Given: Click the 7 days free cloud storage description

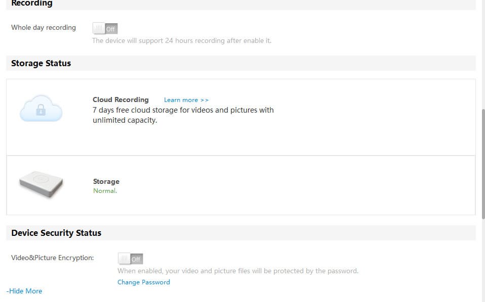Looking at the screenshot, I should 183,115.
